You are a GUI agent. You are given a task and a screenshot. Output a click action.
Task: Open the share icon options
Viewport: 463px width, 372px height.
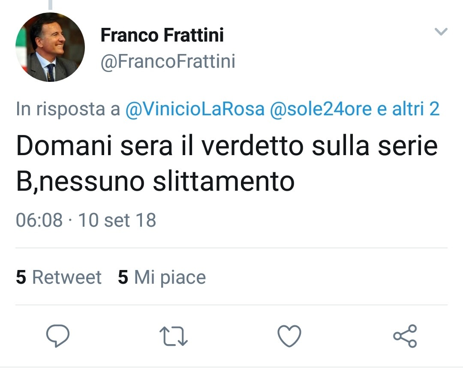point(405,336)
